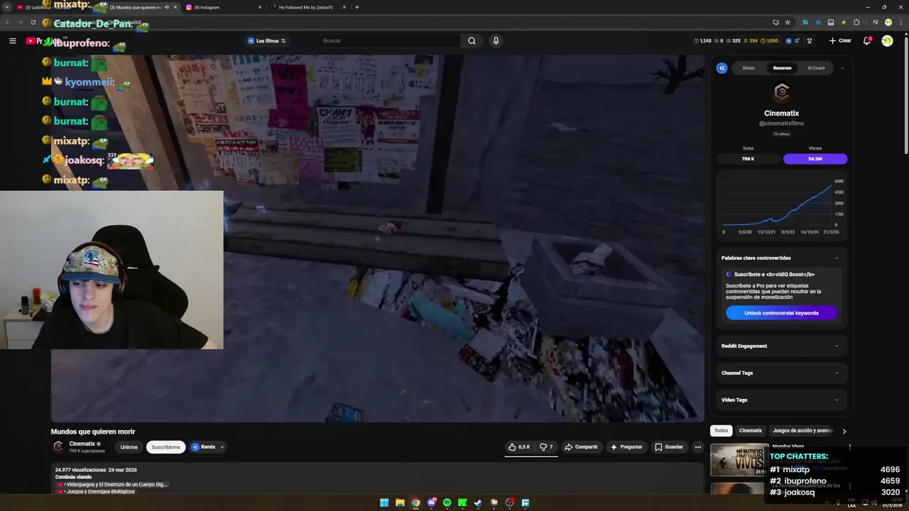
Task: Like the video (6,5 K)
Action: click(x=519, y=447)
